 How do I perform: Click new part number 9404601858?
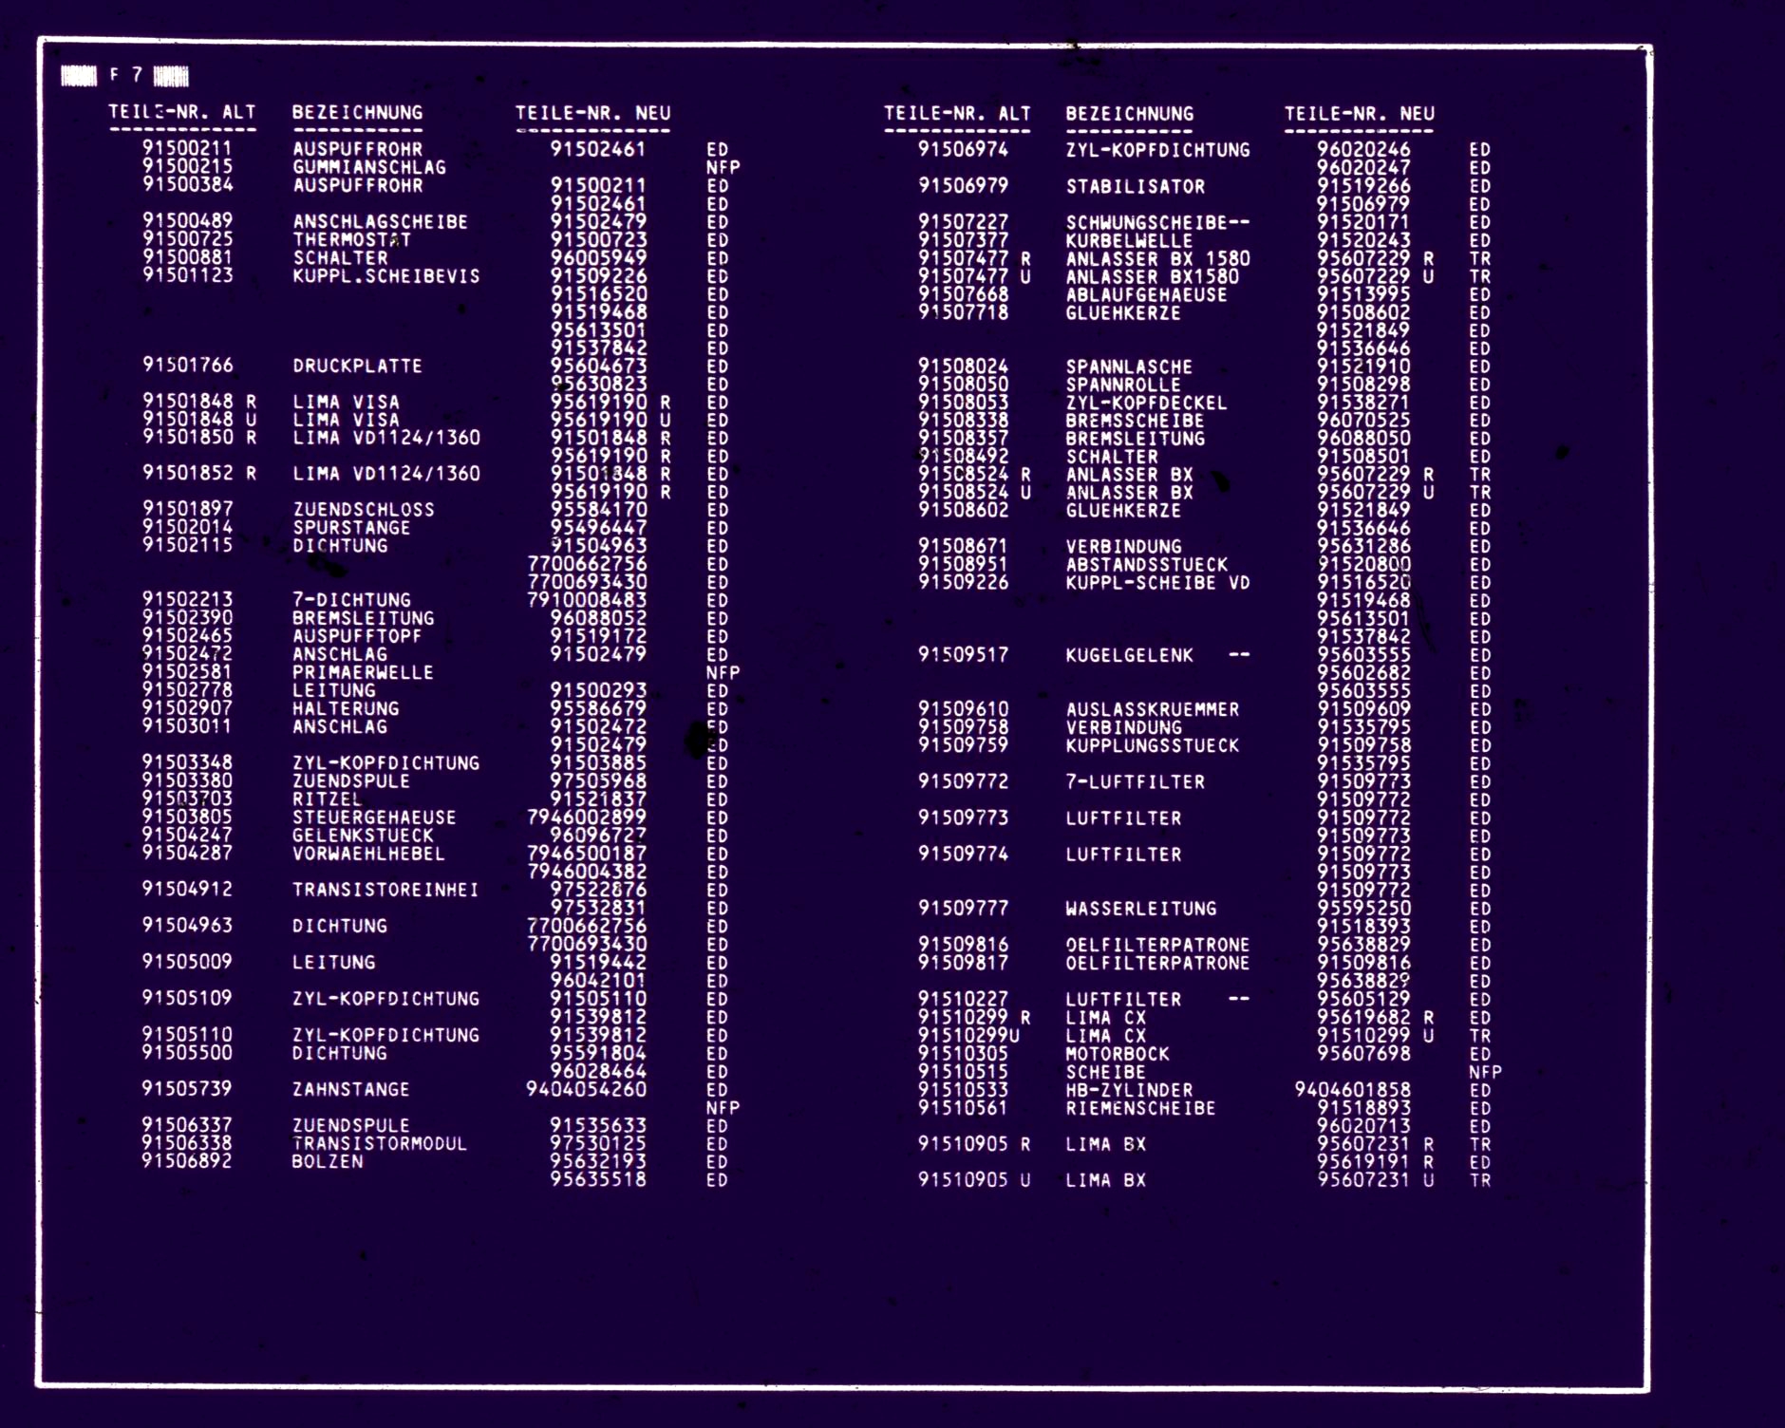pyautogui.click(x=1352, y=1090)
